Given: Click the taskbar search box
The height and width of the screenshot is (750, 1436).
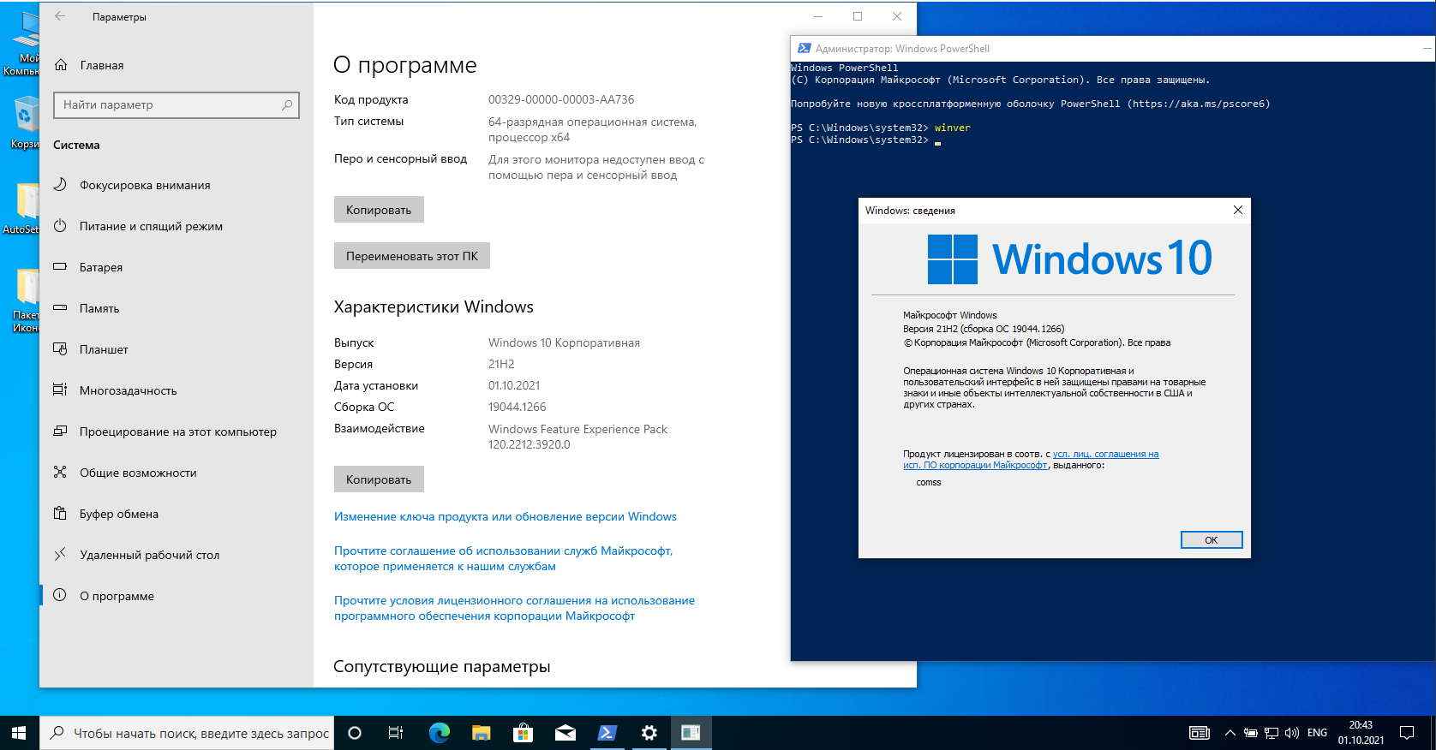Looking at the screenshot, I should coord(187,733).
